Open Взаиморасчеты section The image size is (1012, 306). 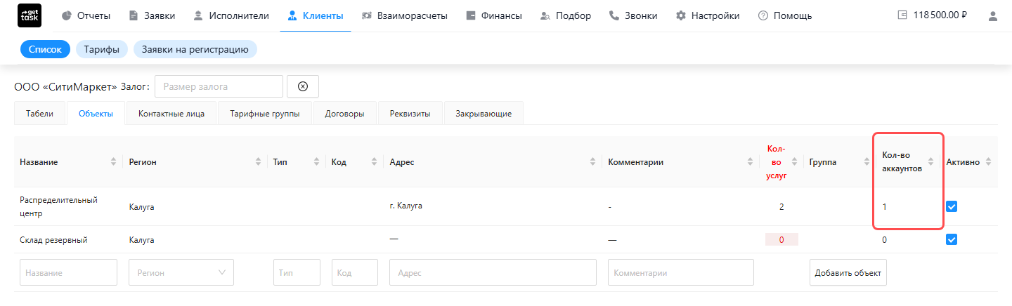click(x=404, y=15)
